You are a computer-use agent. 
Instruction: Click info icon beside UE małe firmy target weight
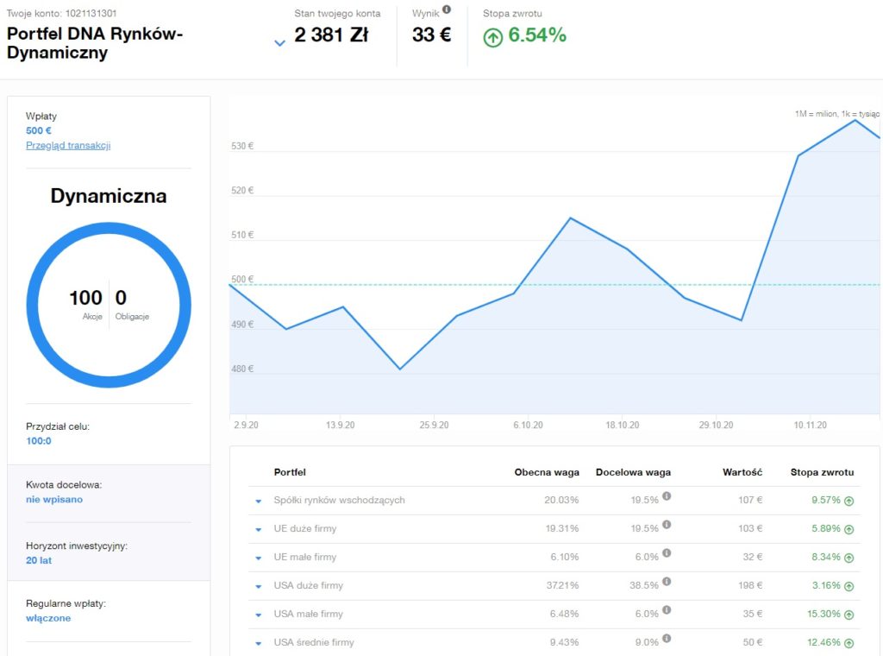pyautogui.click(x=667, y=553)
